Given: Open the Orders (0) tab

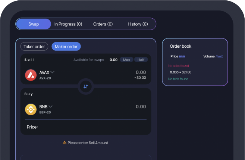Looking at the screenshot, I should [103, 24].
